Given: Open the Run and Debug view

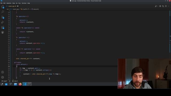Looking at the screenshot, I should (3, 22).
